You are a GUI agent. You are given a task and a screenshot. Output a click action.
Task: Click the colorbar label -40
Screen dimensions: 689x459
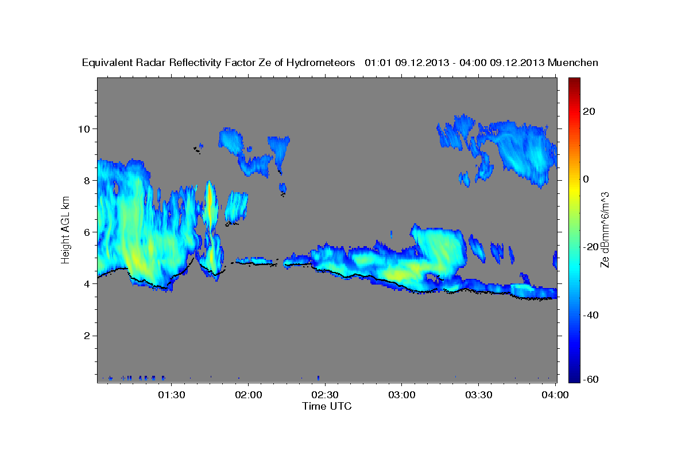coord(591,315)
